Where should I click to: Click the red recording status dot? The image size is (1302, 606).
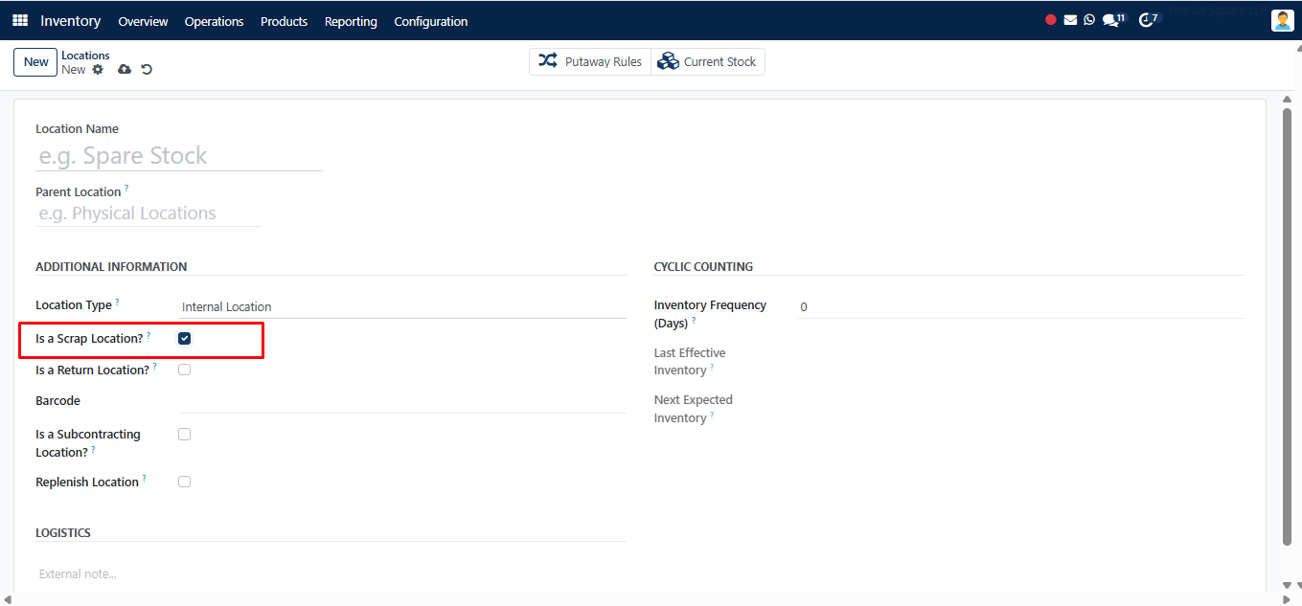pos(1051,19)
